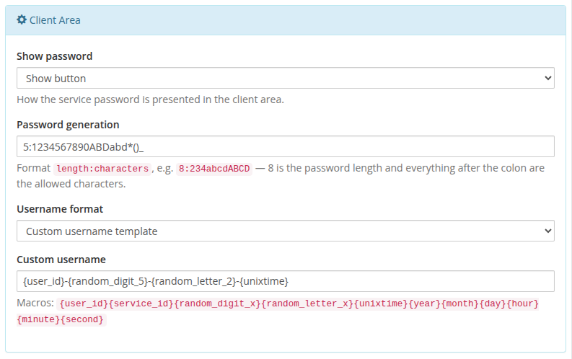Click into the Custom username input

tap(285, 281)
